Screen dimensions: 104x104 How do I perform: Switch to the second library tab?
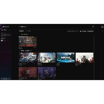[x=28, y=31]
